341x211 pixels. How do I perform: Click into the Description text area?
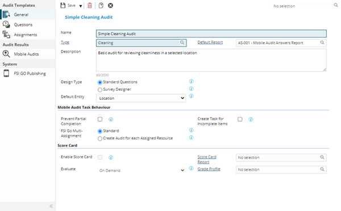pyautogui.click(x=211, y=60)
